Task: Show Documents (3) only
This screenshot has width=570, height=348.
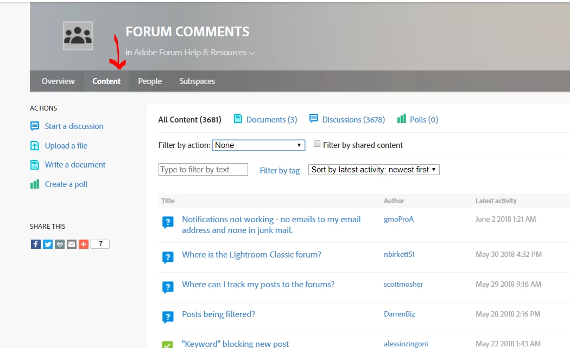Action: 271,120
